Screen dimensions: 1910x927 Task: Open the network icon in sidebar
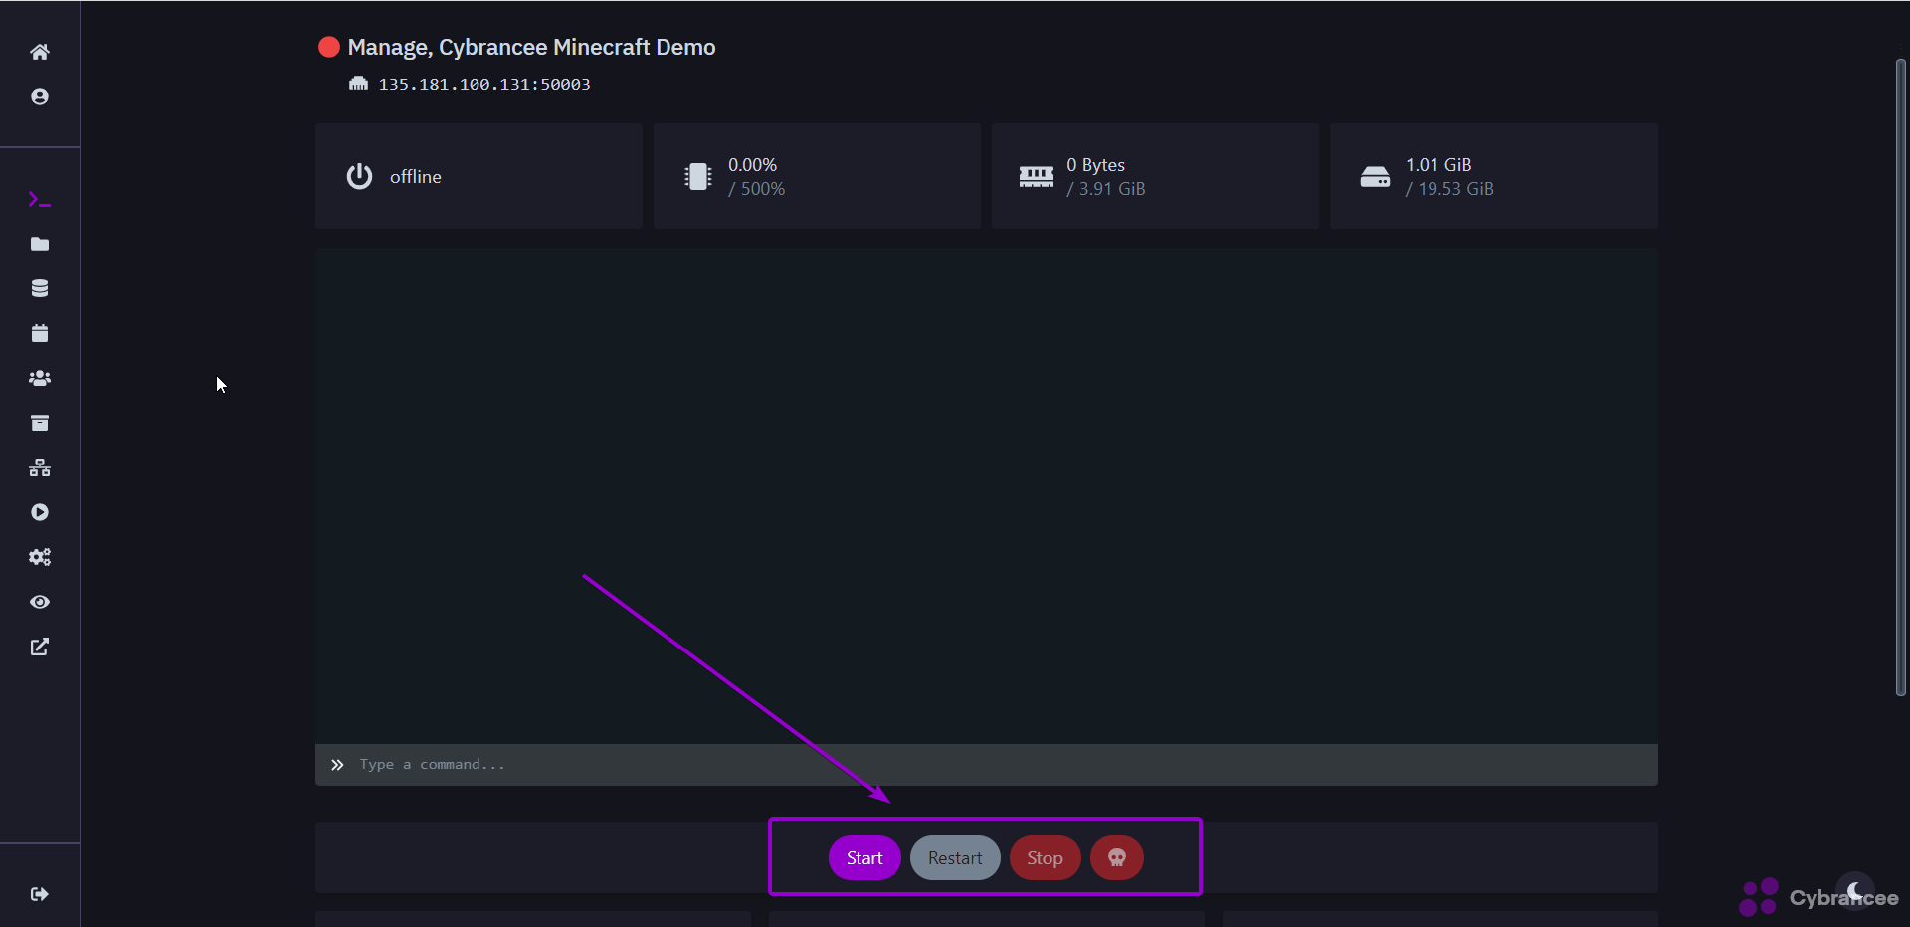tap(40, 467)
